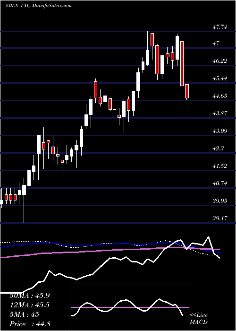Screen dimensions: 236x331
Task: Select the 41.52 price axis label
Action: pyautogui.click(x=220, y=166)
